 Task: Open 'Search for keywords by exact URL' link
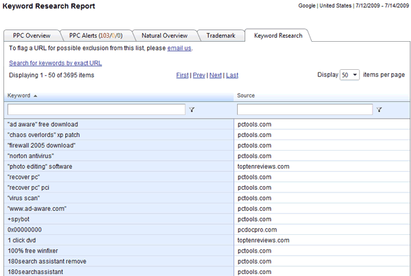coord(55,63)
